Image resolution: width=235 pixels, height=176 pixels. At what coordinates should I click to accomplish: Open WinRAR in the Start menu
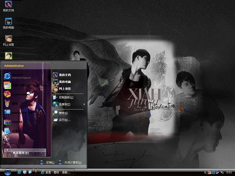coord(13,122)
